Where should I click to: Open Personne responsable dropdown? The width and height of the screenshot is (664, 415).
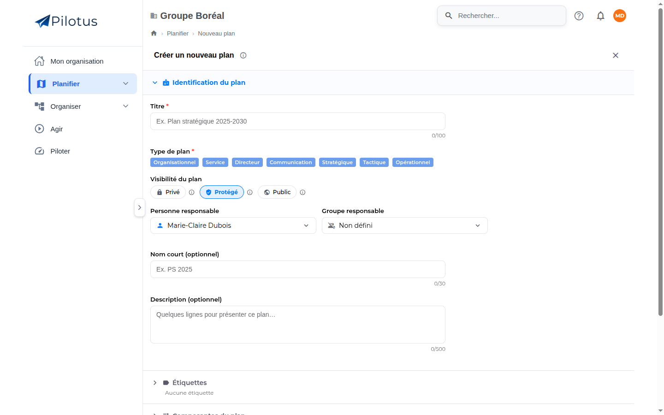tap(233, 225)
